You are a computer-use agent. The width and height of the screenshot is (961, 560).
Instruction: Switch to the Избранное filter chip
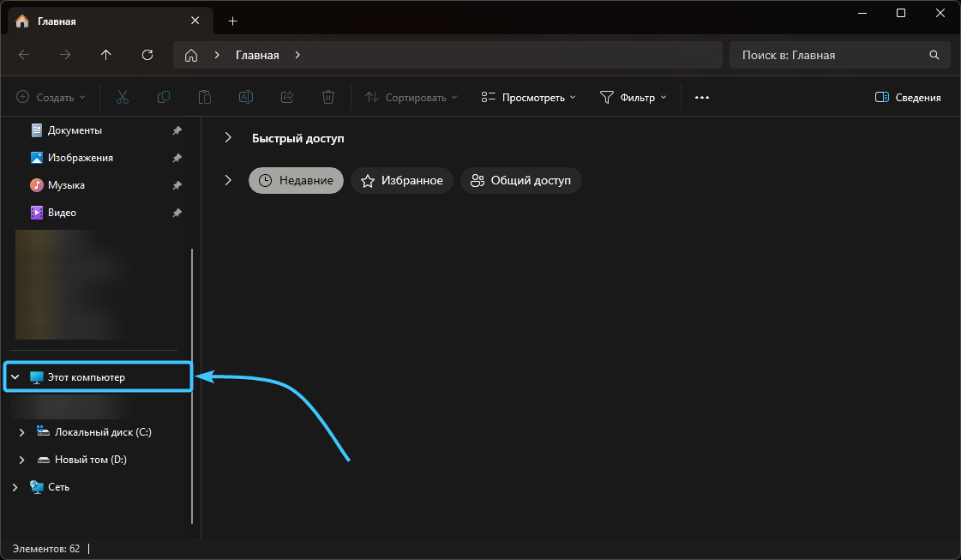click(401, 180)
